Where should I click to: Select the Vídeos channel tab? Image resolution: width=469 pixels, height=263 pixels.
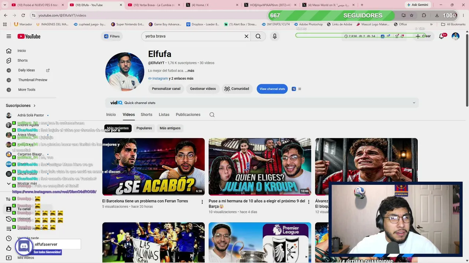tap(129, 115)
